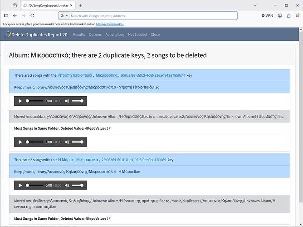The width and height of the screenshot is (303, 227).
Task: Open first Μικροαστικά album link
Action: click(x=107, y=75)
